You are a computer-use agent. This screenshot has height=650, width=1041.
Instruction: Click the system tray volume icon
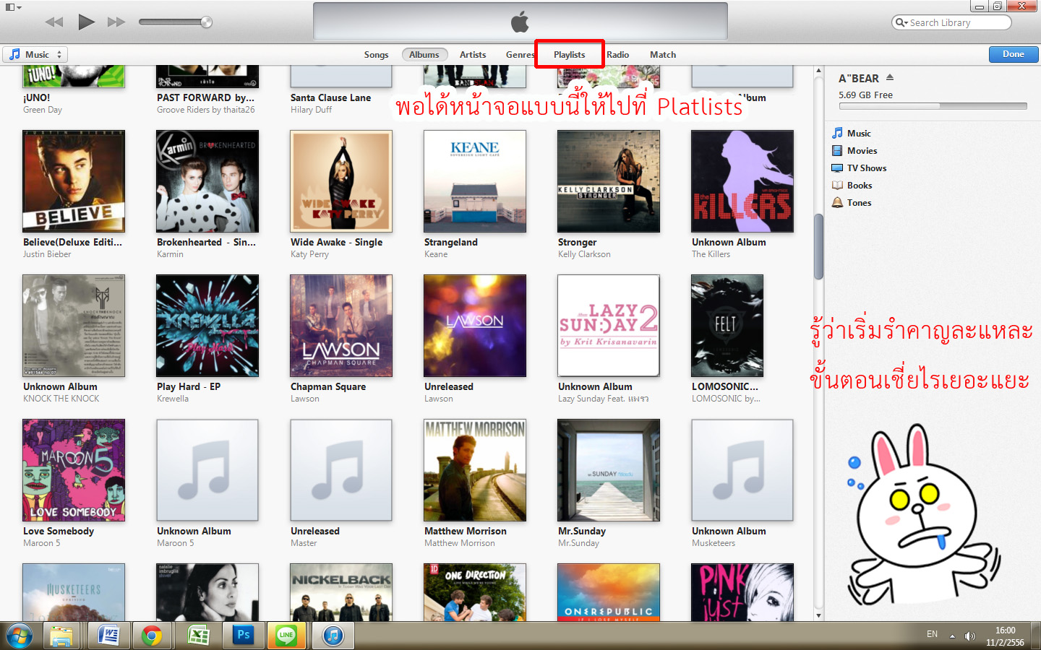(x=970, y=636)
